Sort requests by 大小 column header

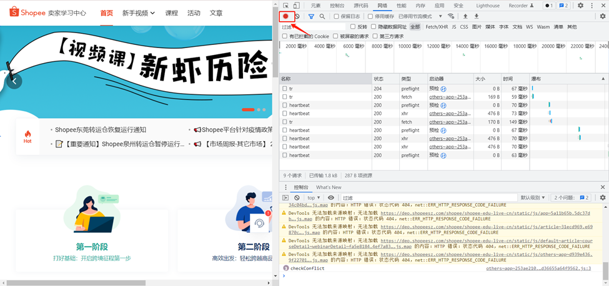click(x=487, y=79)
